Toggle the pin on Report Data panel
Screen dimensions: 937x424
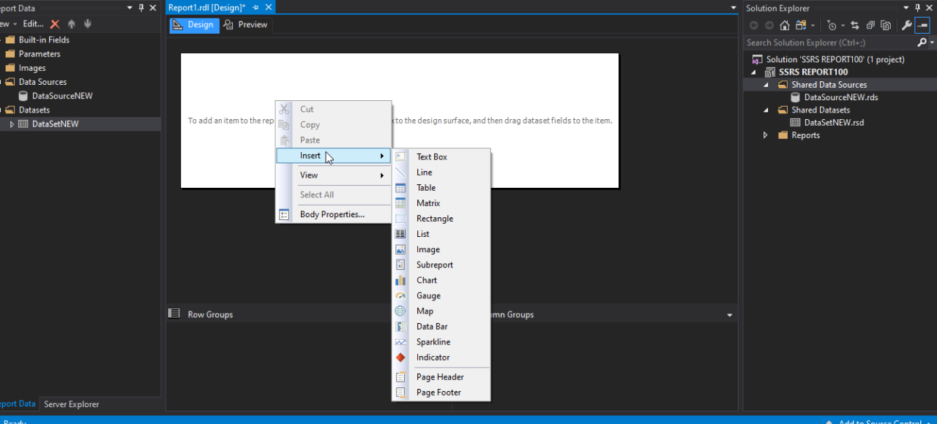(141, 7)
